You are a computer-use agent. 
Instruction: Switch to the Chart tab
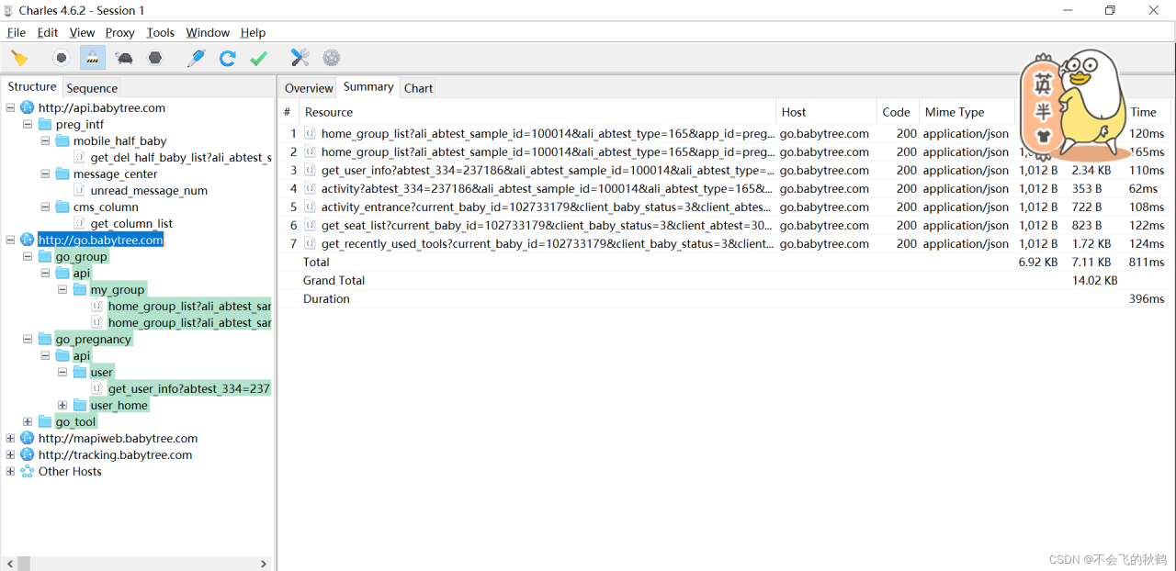(x=418, y=88)
